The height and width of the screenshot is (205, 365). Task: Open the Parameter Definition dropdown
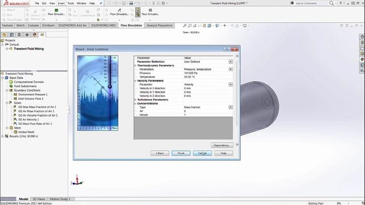(x=230, y=61)
